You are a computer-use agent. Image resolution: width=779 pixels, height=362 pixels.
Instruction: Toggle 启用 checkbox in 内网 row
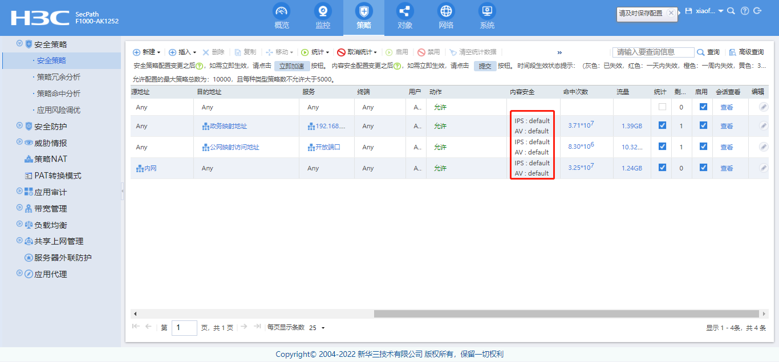[703, 168]
